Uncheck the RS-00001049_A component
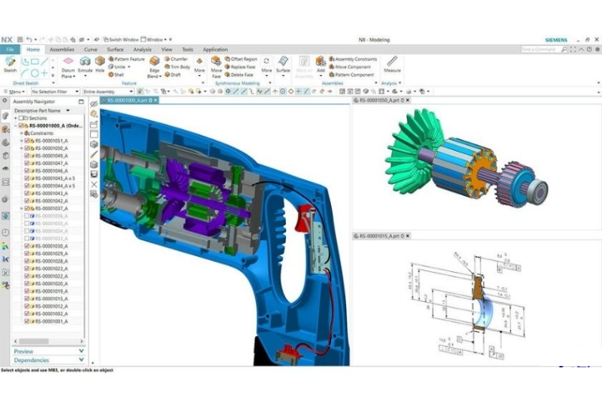 [x=27, y=156]
